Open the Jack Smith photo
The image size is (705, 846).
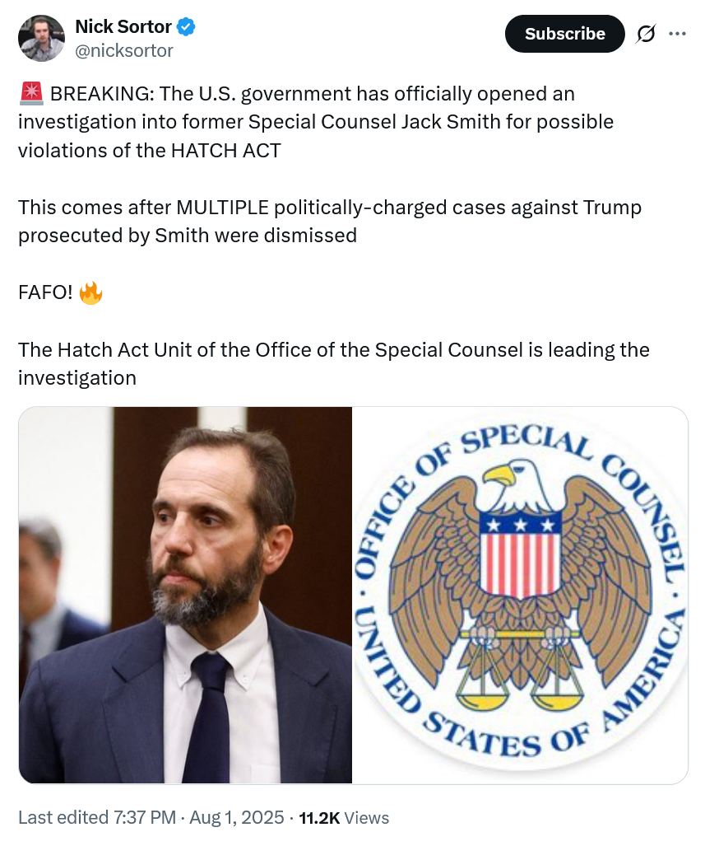185,595
